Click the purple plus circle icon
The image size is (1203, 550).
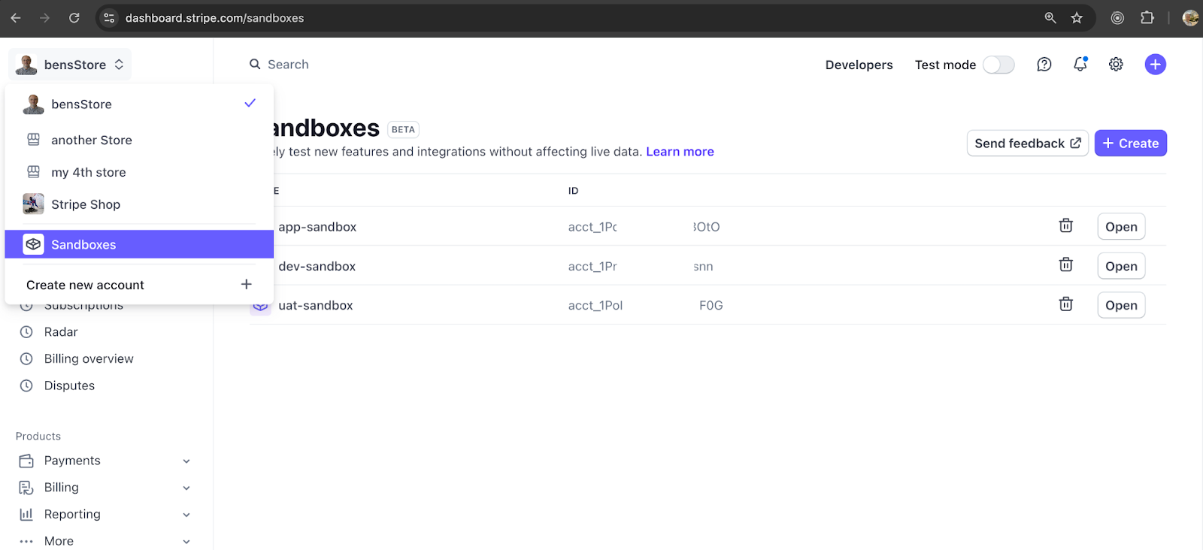pyautogui.click(x=1155, y=65)
